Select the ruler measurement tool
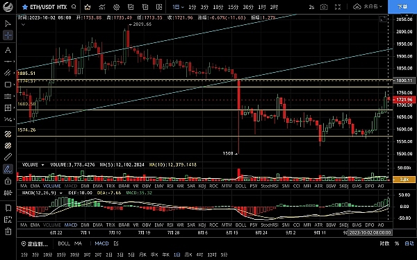 8,157
